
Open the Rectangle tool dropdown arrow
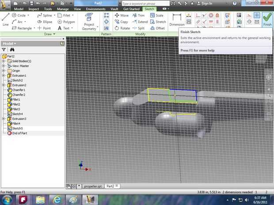[x=34, y=28]
